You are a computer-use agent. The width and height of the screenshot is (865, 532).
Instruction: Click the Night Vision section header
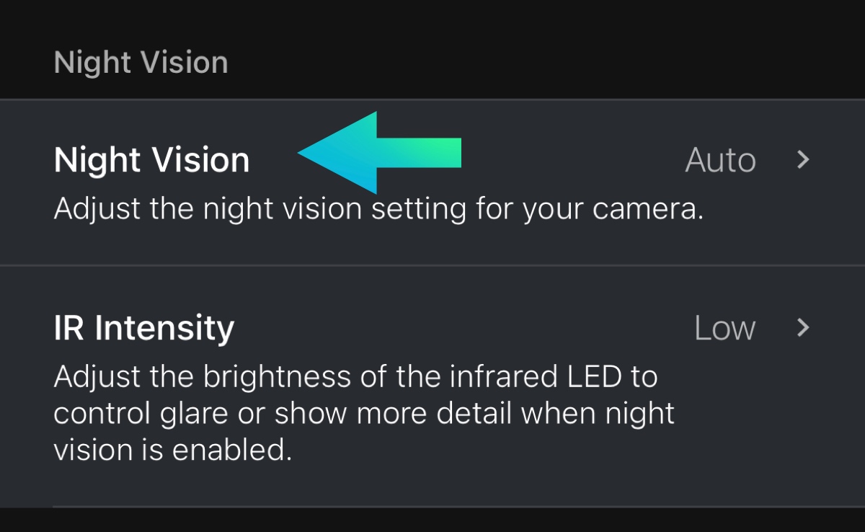coord(141,63)
